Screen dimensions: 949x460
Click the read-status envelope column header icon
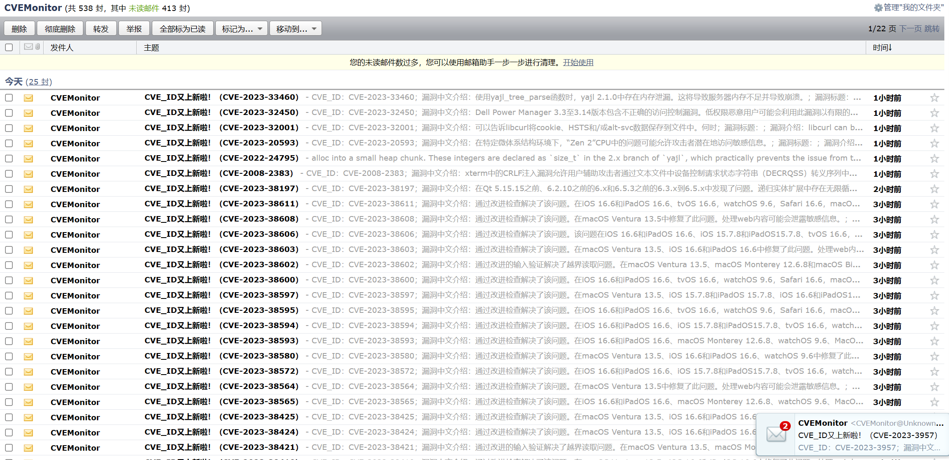[28, 47]
